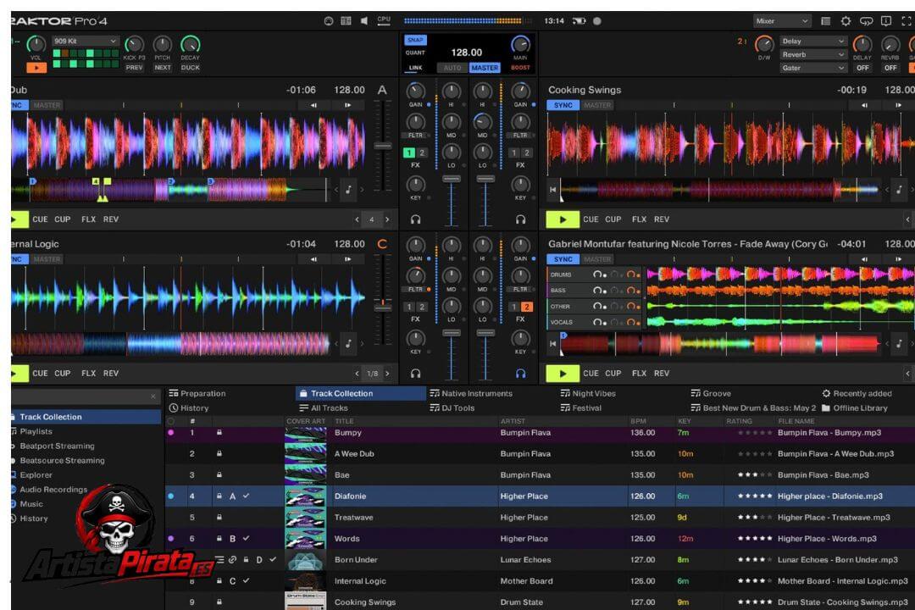Toggle SNAP in master panel
915x610 pixels.
[x=415, y=40]
